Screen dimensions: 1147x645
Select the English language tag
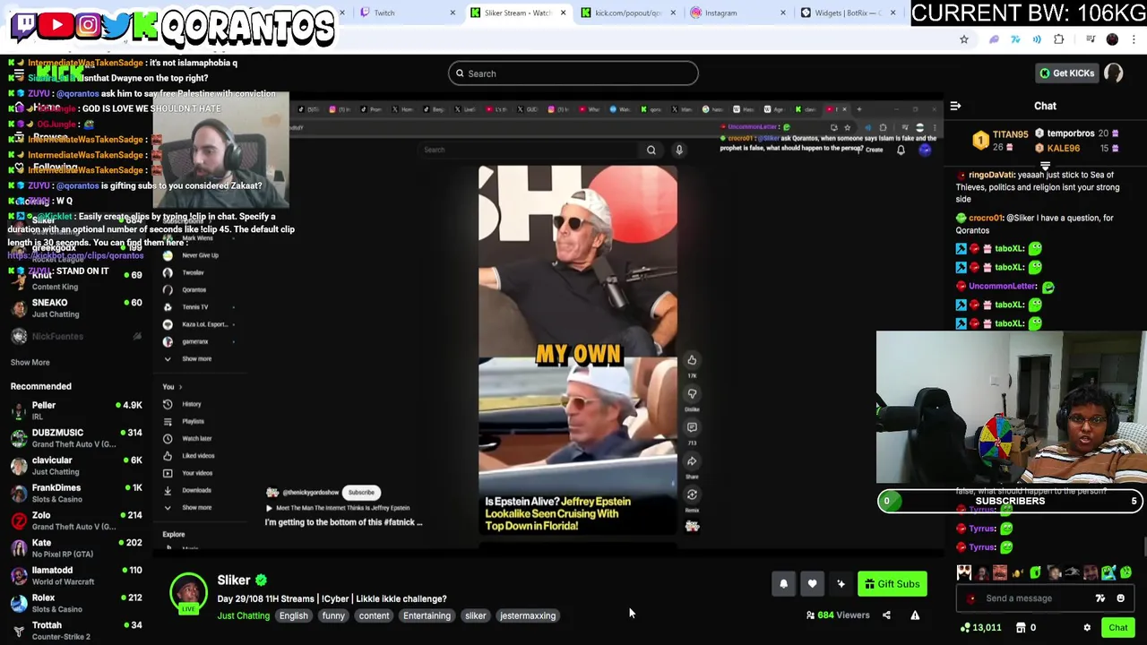(x=293, y=615)
